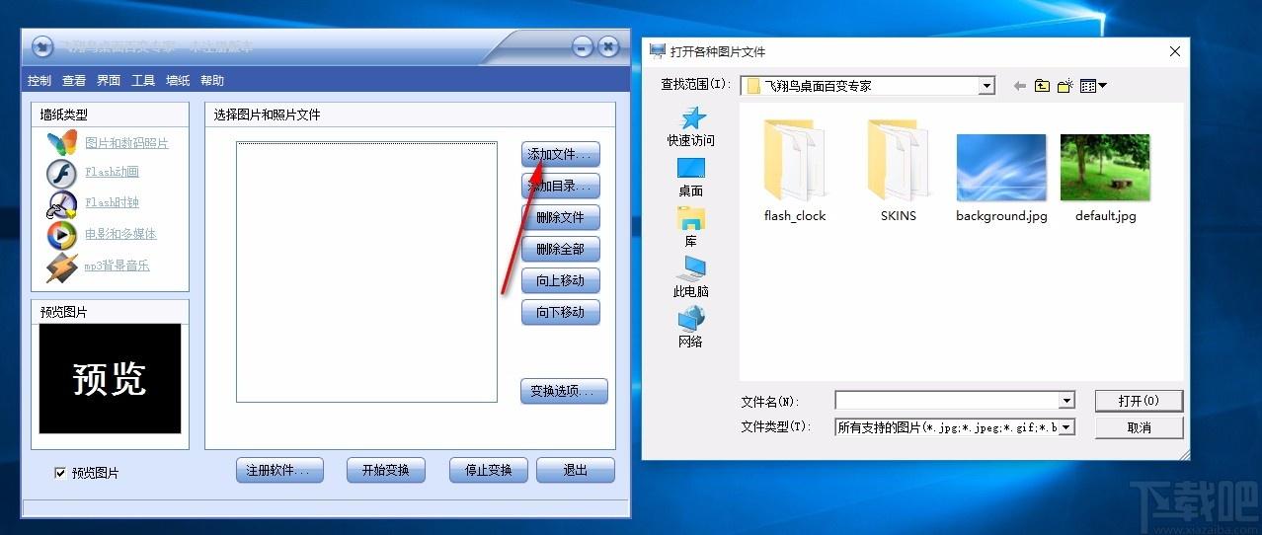Close the 打开各种图片文件 dialog
This screenshot has width=1262, height=535.
click(x=1174, y=51)
